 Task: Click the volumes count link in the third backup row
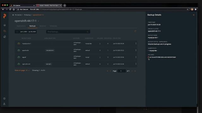coord(100,57)
